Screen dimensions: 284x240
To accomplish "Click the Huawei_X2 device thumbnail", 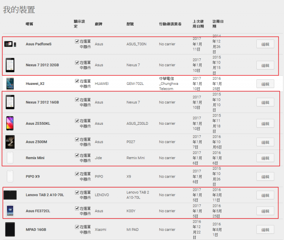I will pos(10,84).
